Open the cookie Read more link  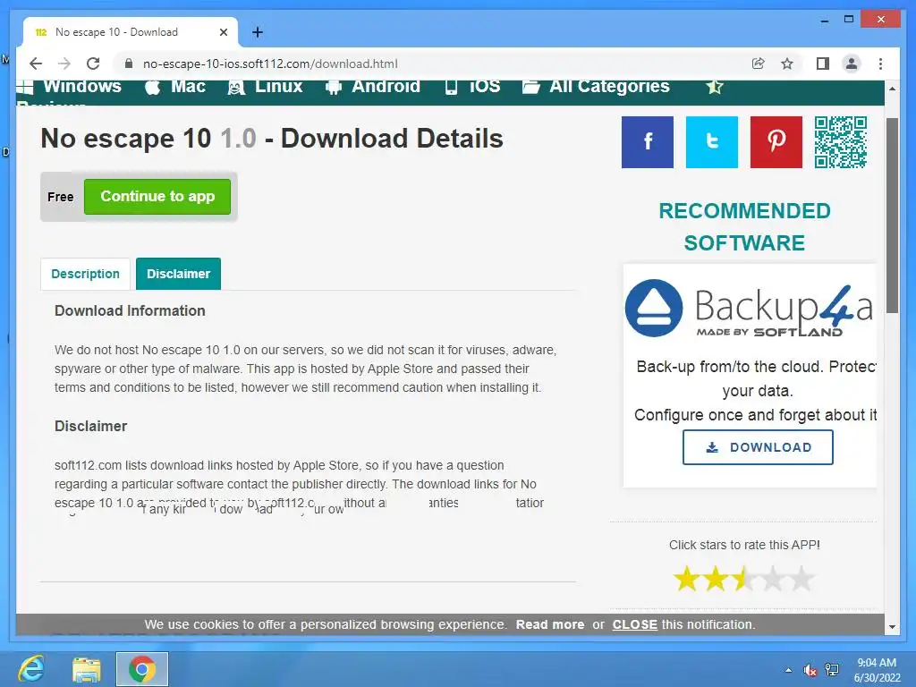(550, 624)
